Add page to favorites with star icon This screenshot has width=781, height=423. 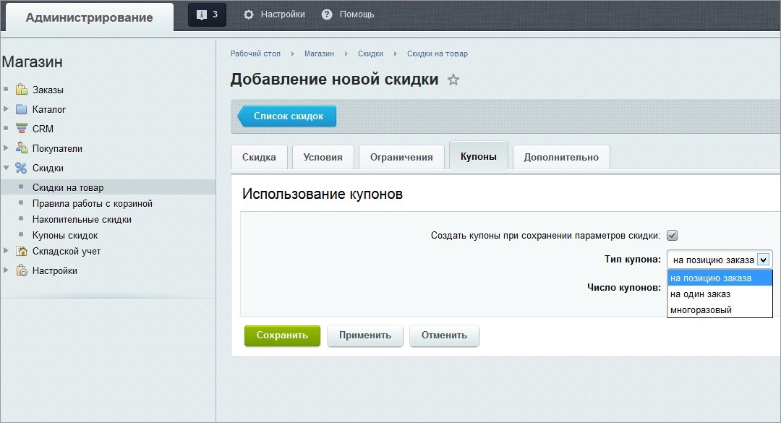[x=453, y=80]
